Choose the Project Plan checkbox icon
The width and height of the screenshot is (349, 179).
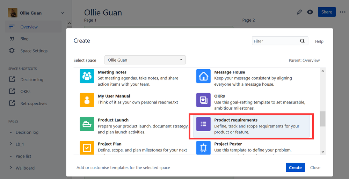tap(87, 148)
